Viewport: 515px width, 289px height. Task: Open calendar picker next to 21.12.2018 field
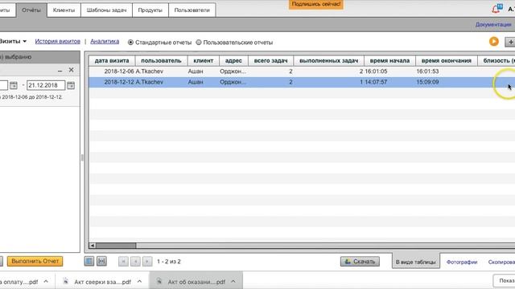(71, 86)
